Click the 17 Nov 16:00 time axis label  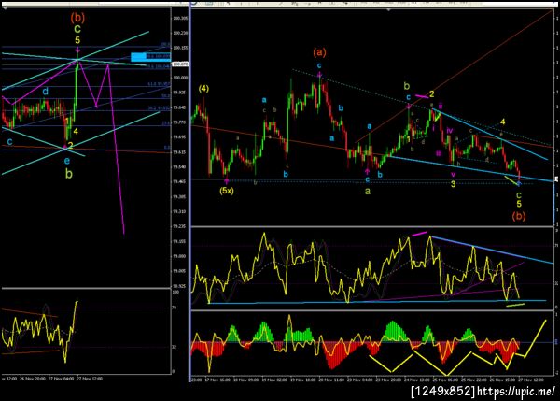[217, 380]
